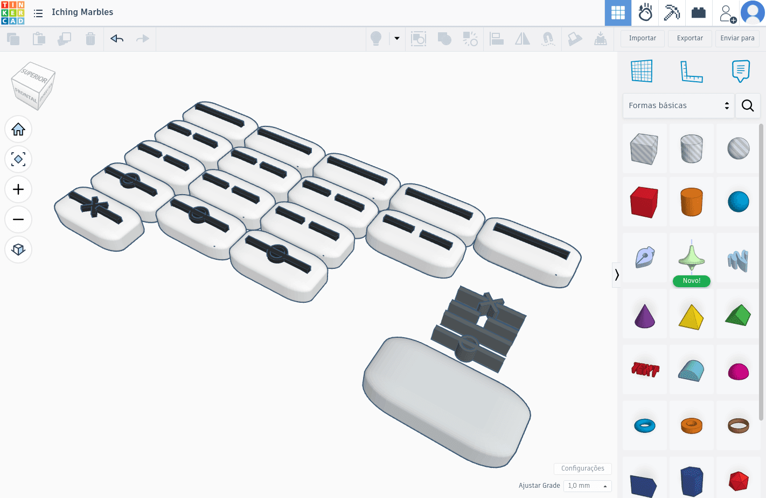
Task: Undo the last action
Action: point(117,39)
